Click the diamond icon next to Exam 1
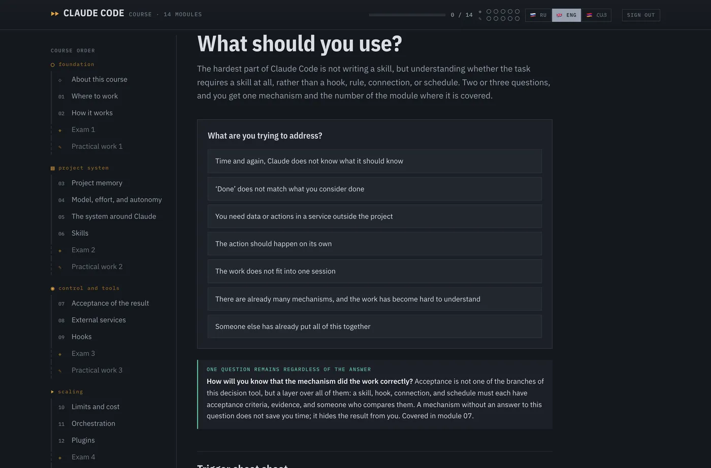The height and width of the screenshot is (468, 711). [60, 130]
